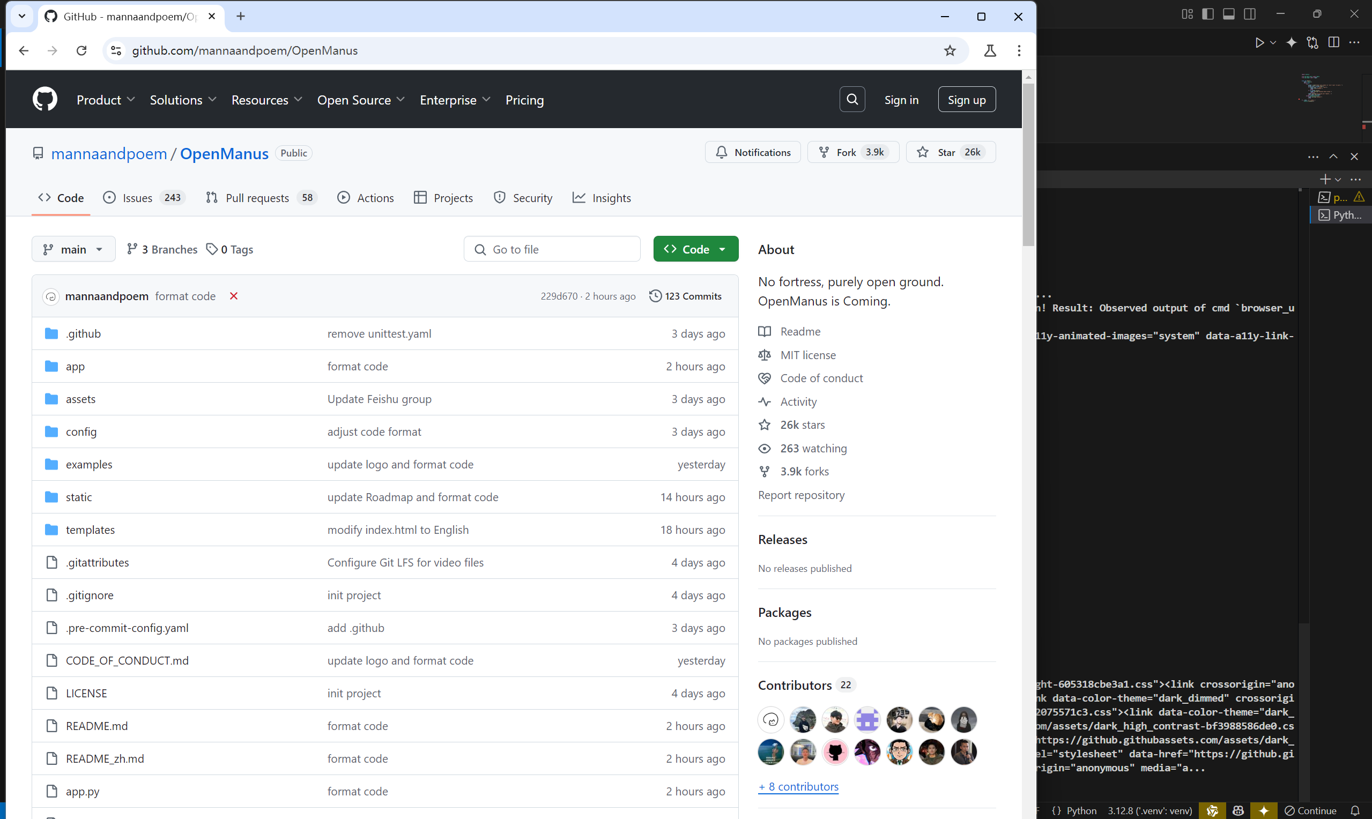Open the GitHub search icon
This screenshot has width=1372, height=819.
tap(852, 99)
